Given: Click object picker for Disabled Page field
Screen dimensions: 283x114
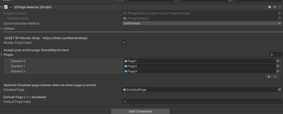Looking at the screenshot, I should click(x=280, y=90).
